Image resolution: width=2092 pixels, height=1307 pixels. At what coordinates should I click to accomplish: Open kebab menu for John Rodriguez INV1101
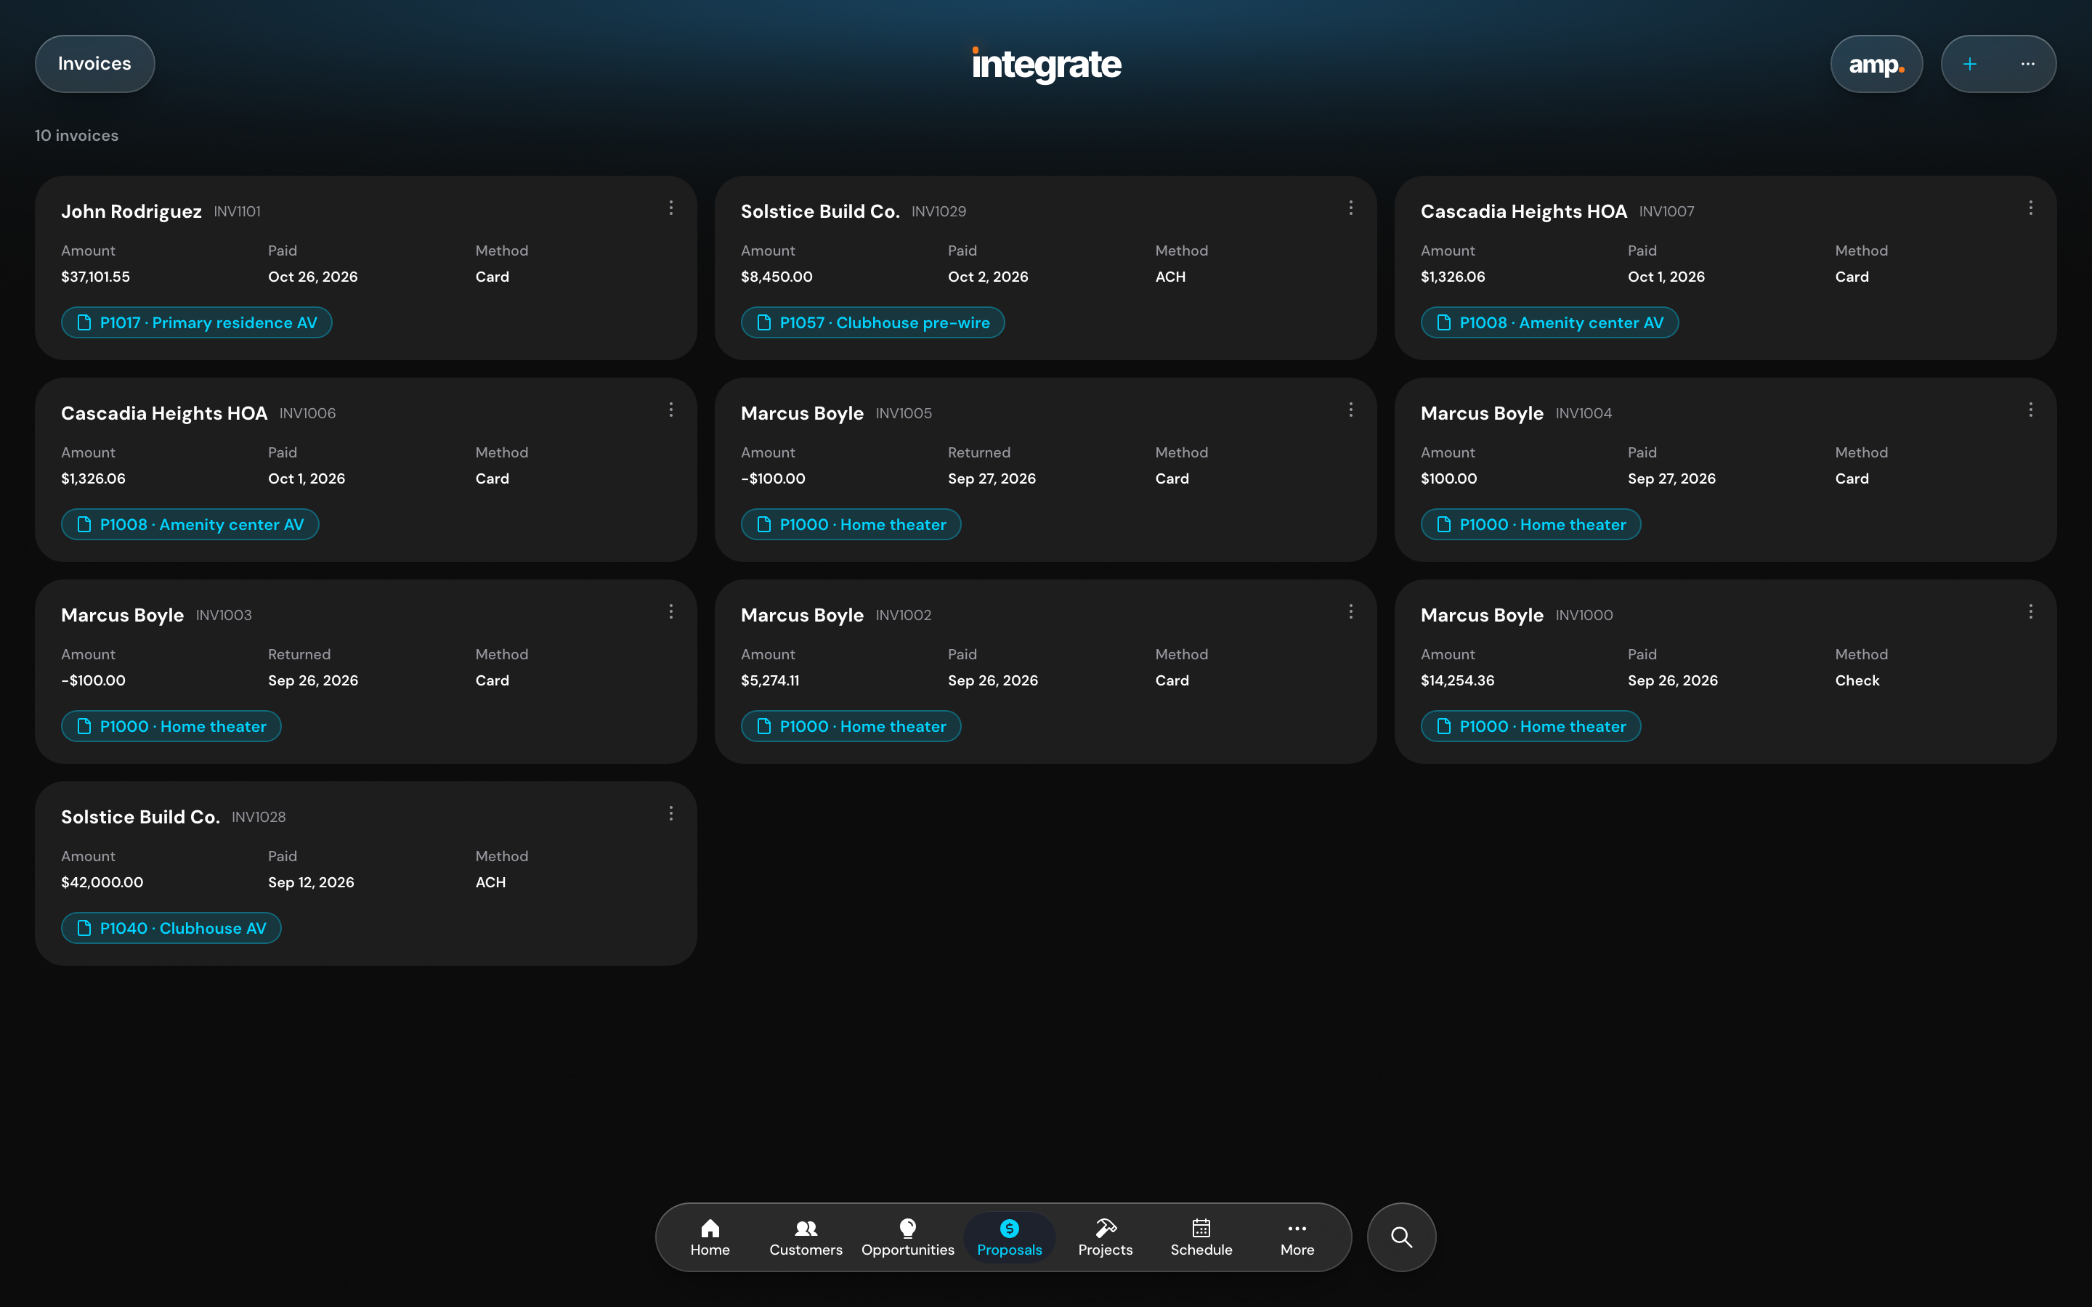click(671, 208)
